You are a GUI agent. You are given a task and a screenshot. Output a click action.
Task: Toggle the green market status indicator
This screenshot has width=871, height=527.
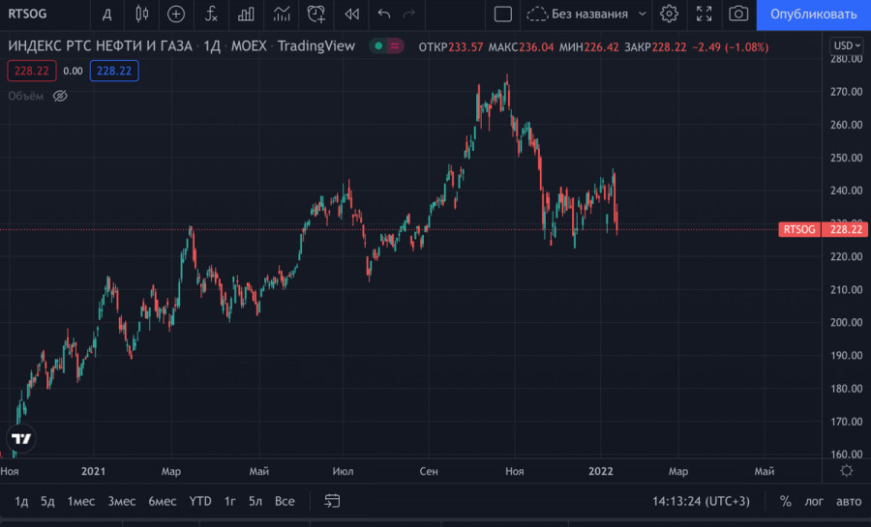click(x=378, y=46)
